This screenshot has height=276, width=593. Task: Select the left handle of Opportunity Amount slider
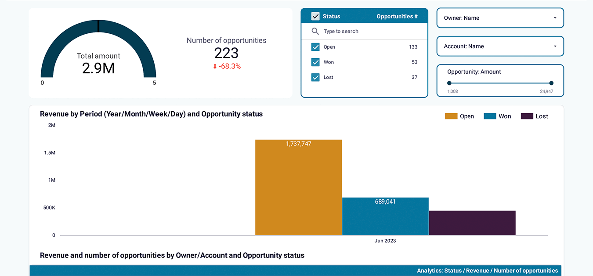[x=449, y=83]
